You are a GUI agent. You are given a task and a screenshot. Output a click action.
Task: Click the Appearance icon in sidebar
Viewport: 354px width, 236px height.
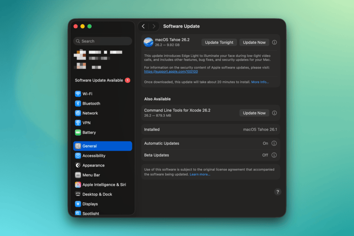(78, 166)
